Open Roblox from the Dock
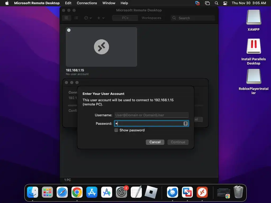The image size is (271, 203). pyautogui.click(x=151, y=192)
